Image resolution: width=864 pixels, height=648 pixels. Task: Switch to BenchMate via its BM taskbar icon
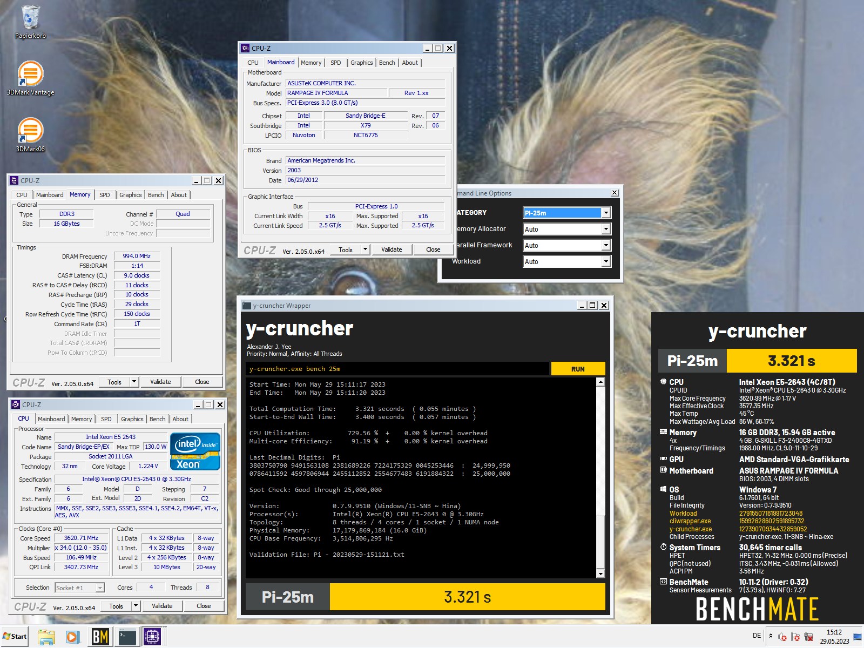pyautogui.click(x=100, y=637)
